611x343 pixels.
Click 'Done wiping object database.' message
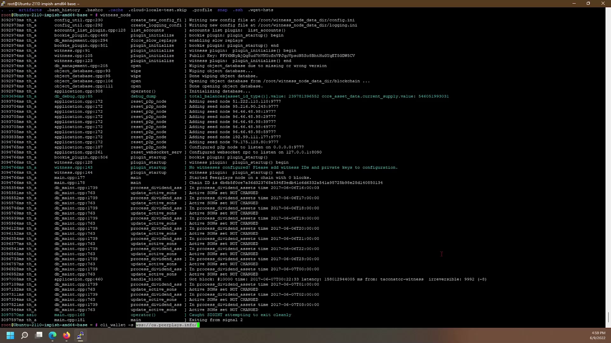(x=223, y=76)
